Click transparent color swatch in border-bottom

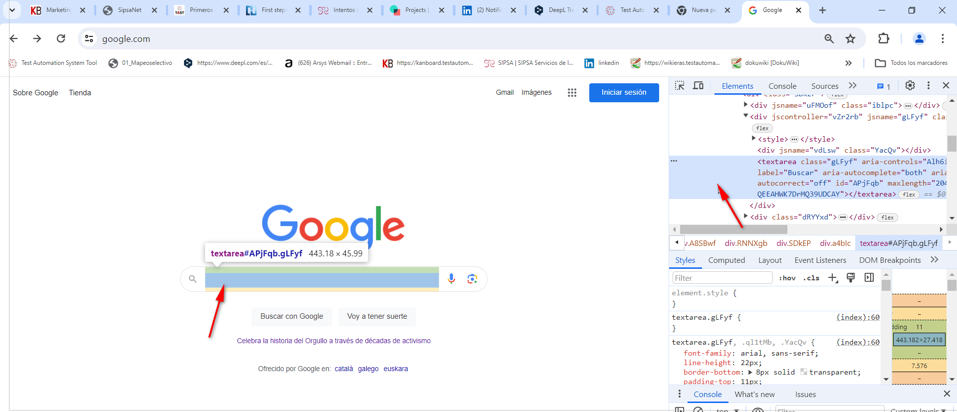803,372
